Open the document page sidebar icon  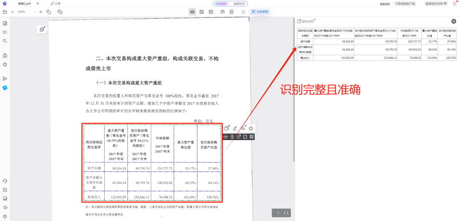[5, 23]
